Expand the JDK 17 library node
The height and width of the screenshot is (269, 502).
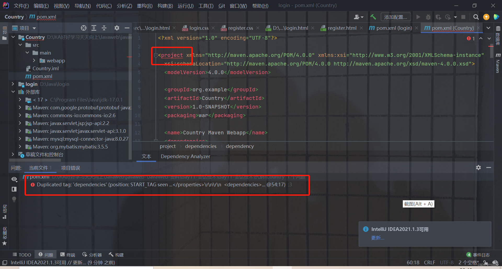pyautogui.click(x=20, y=100)
